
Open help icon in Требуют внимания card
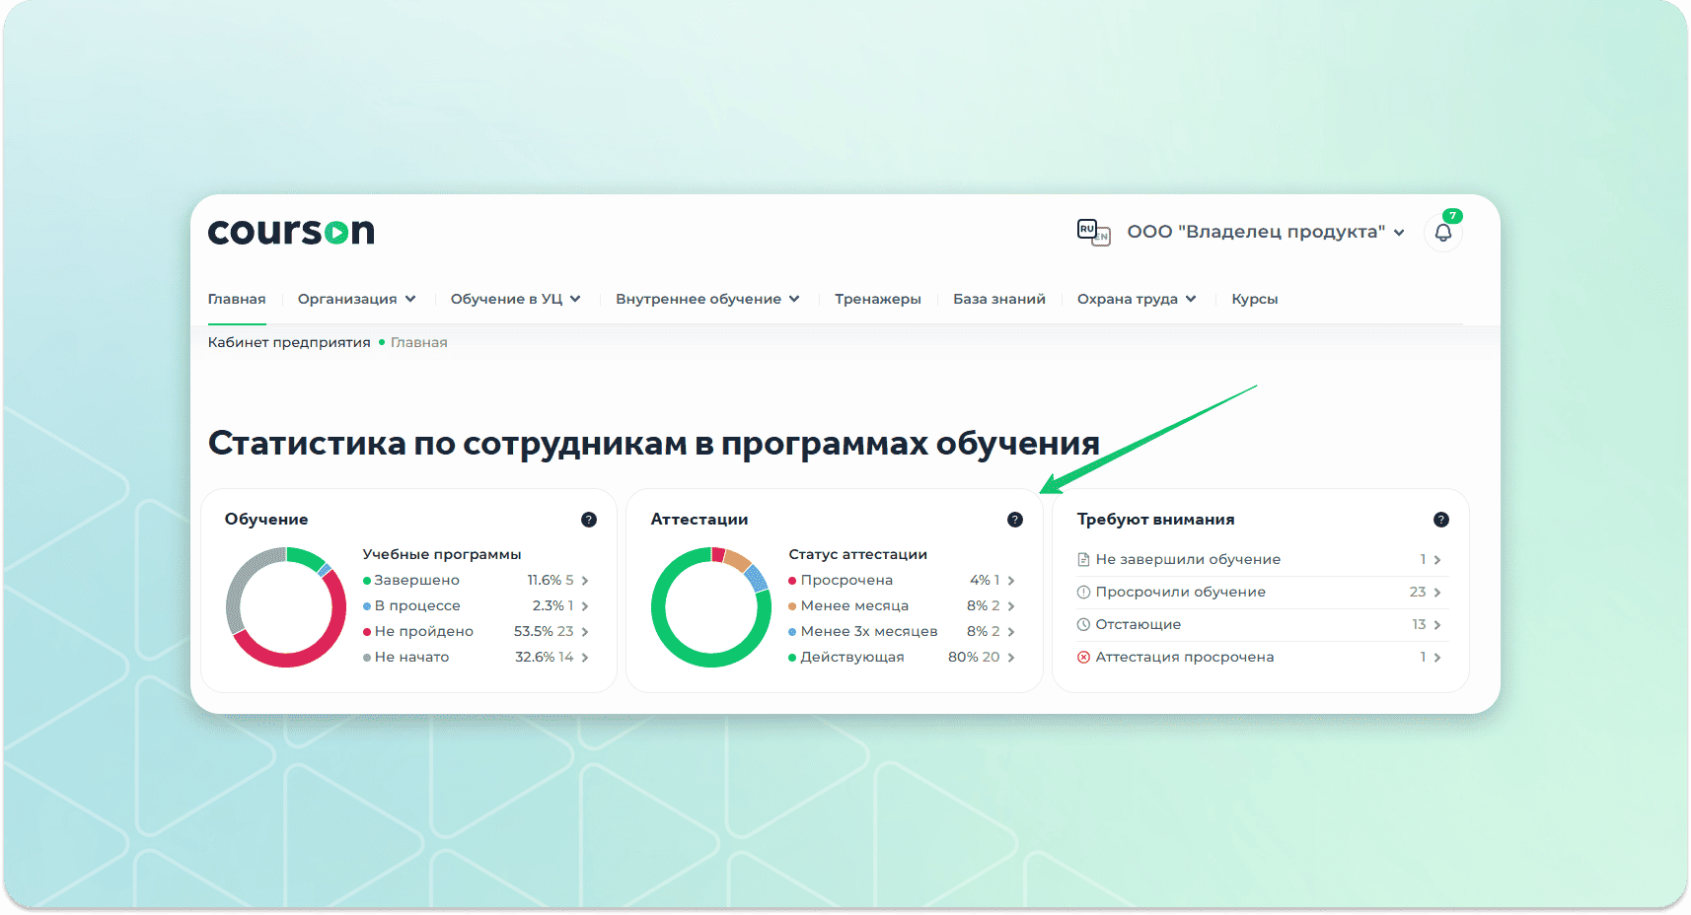[1441, 520]
